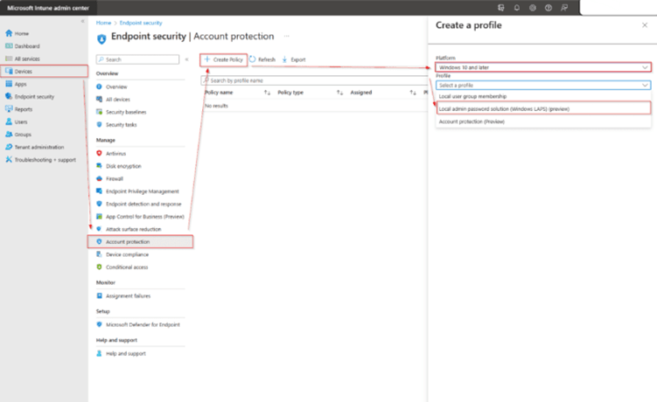Viewport: 657px width, 402px height.
Task: Click the Security baselines icon
Action: click(100, 112)
